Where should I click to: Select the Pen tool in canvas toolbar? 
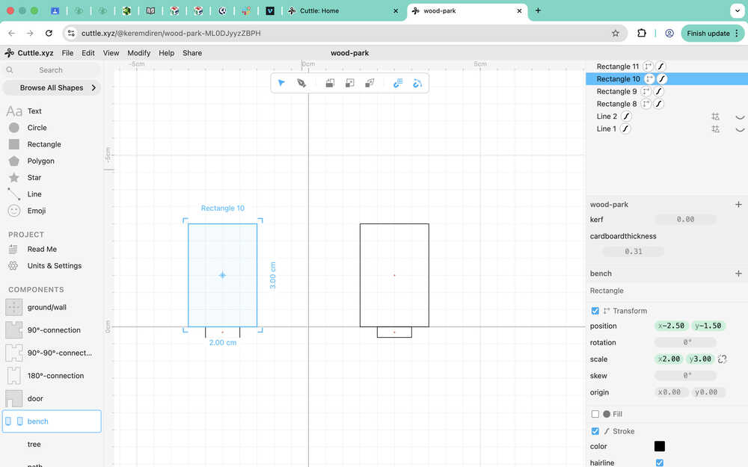coord(301,83)
